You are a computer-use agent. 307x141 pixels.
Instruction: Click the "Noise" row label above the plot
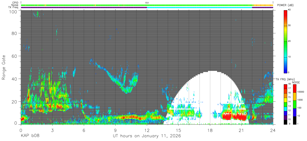click(x=15, y=5)
